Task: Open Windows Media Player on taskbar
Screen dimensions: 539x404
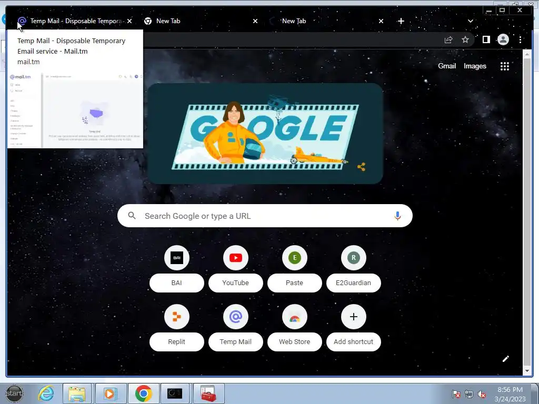Action: click(111, 393)
